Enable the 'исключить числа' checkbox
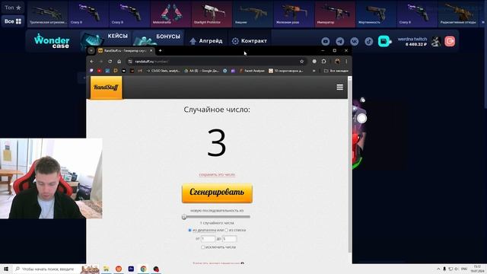The width and height of the screenshot is (487, 274). coord(202,247)
